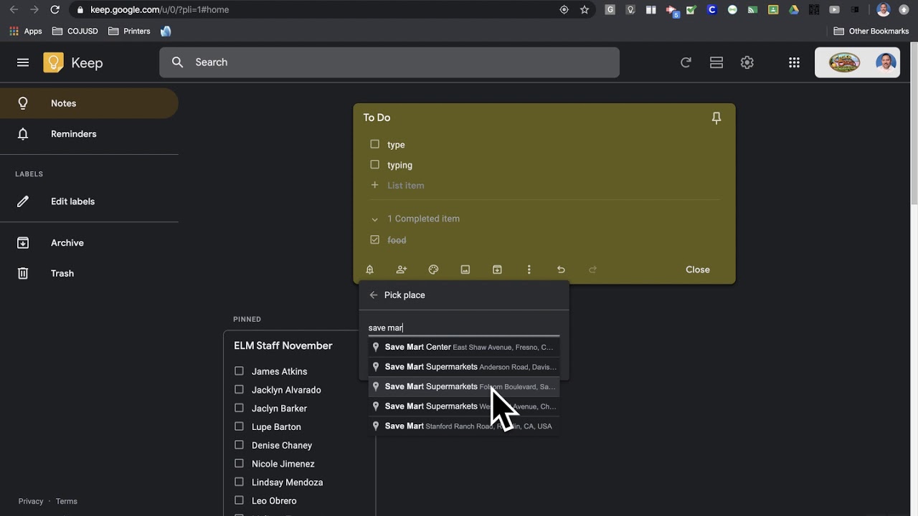Image resolution: width=918 pixels, height=516 pixels.
Task: Click the 'type' list item text
Action: pyautogui.click(x=396, y=145)
